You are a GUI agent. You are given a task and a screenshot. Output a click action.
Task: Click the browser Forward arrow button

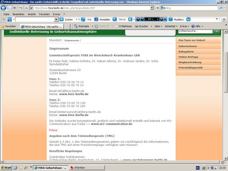pyautogui.click(x=9, y=8)
